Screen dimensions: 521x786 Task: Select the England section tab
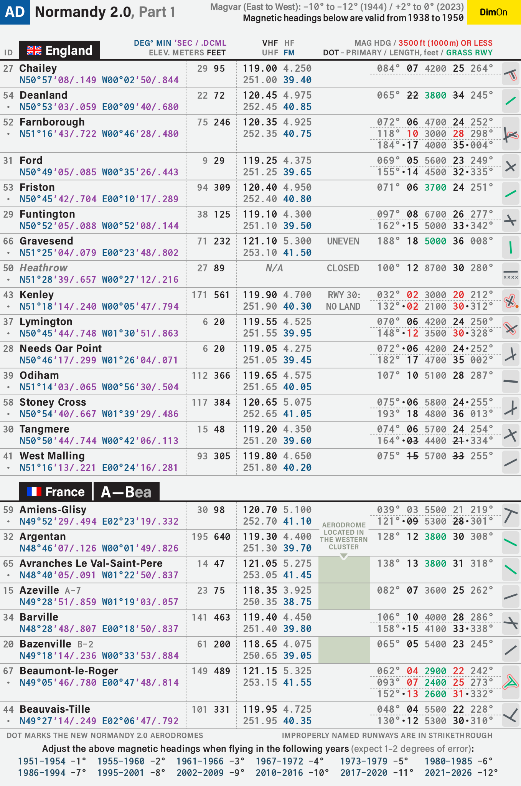(x=59, y=50)
